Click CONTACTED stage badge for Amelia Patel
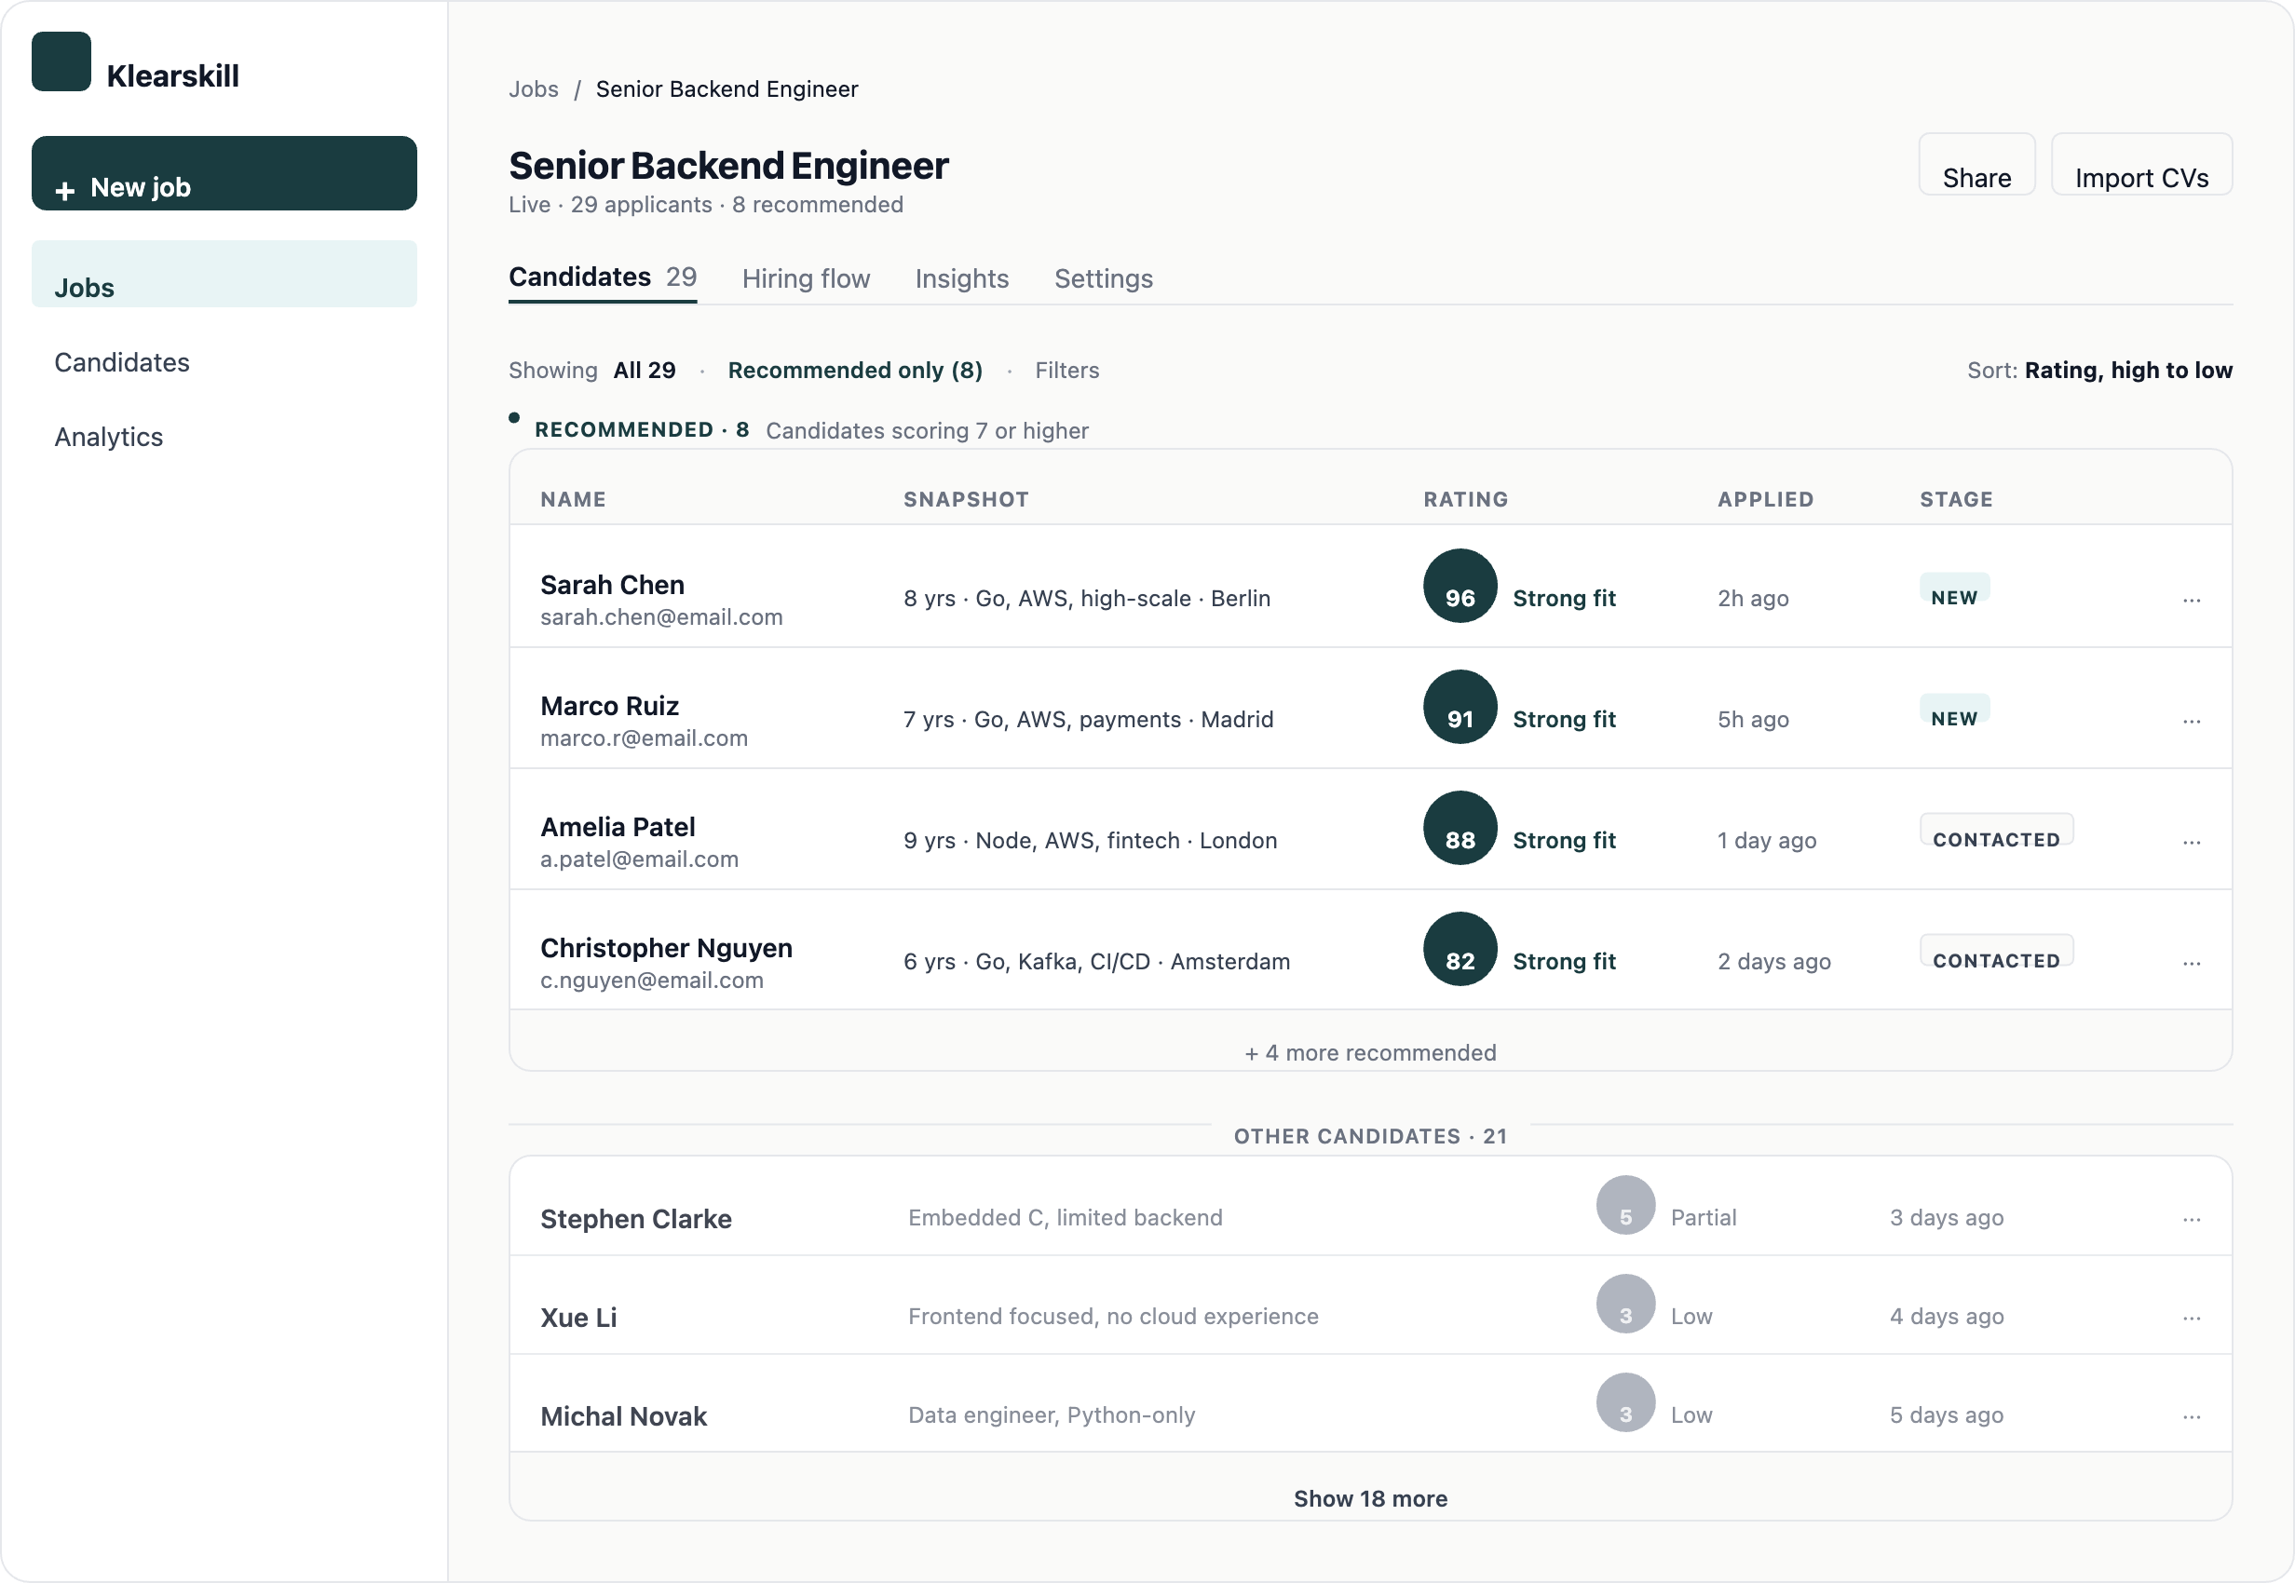 (1996, 831)
